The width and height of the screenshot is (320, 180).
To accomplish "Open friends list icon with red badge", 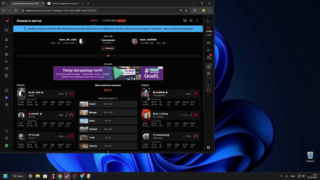I will click(209, 57).
